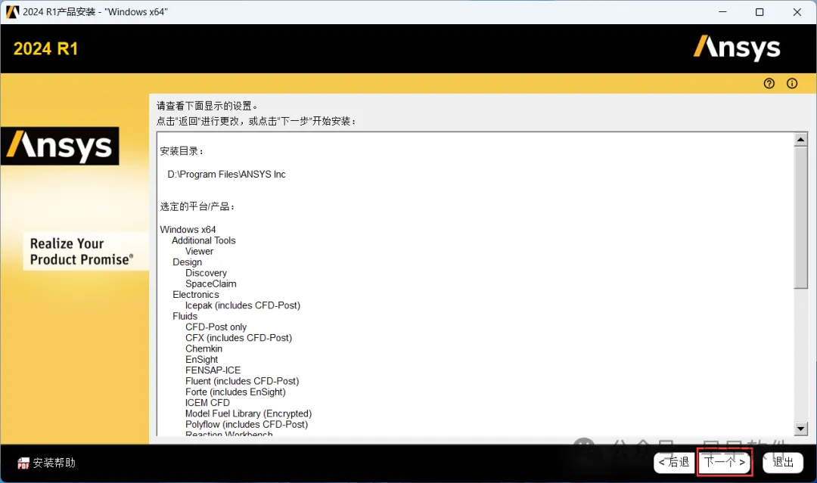
Task: Select 'Fluent (includes CFD-Post)' entry
Action: 242,381
